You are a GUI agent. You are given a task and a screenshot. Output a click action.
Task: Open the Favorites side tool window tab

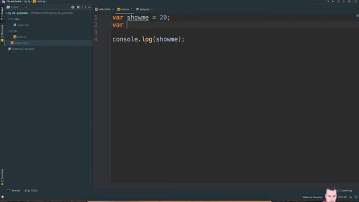click(x=2, y=177)
